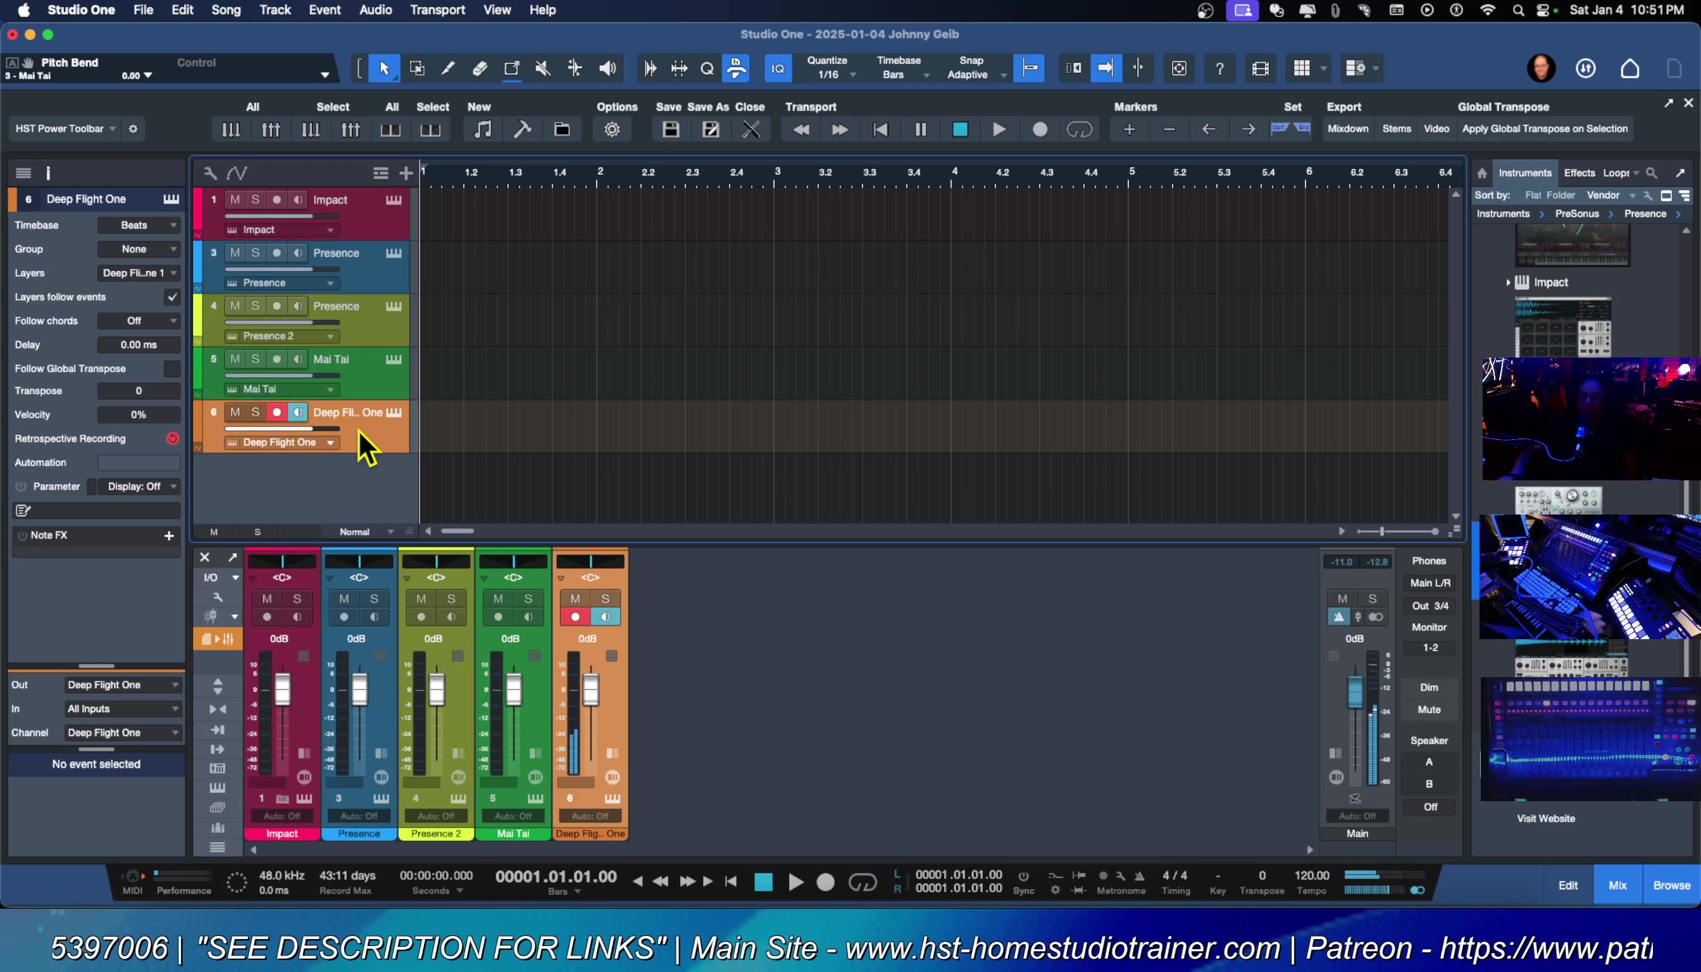
Task: Switch to the Effects tab in the browser
Action: (1578, 172)
